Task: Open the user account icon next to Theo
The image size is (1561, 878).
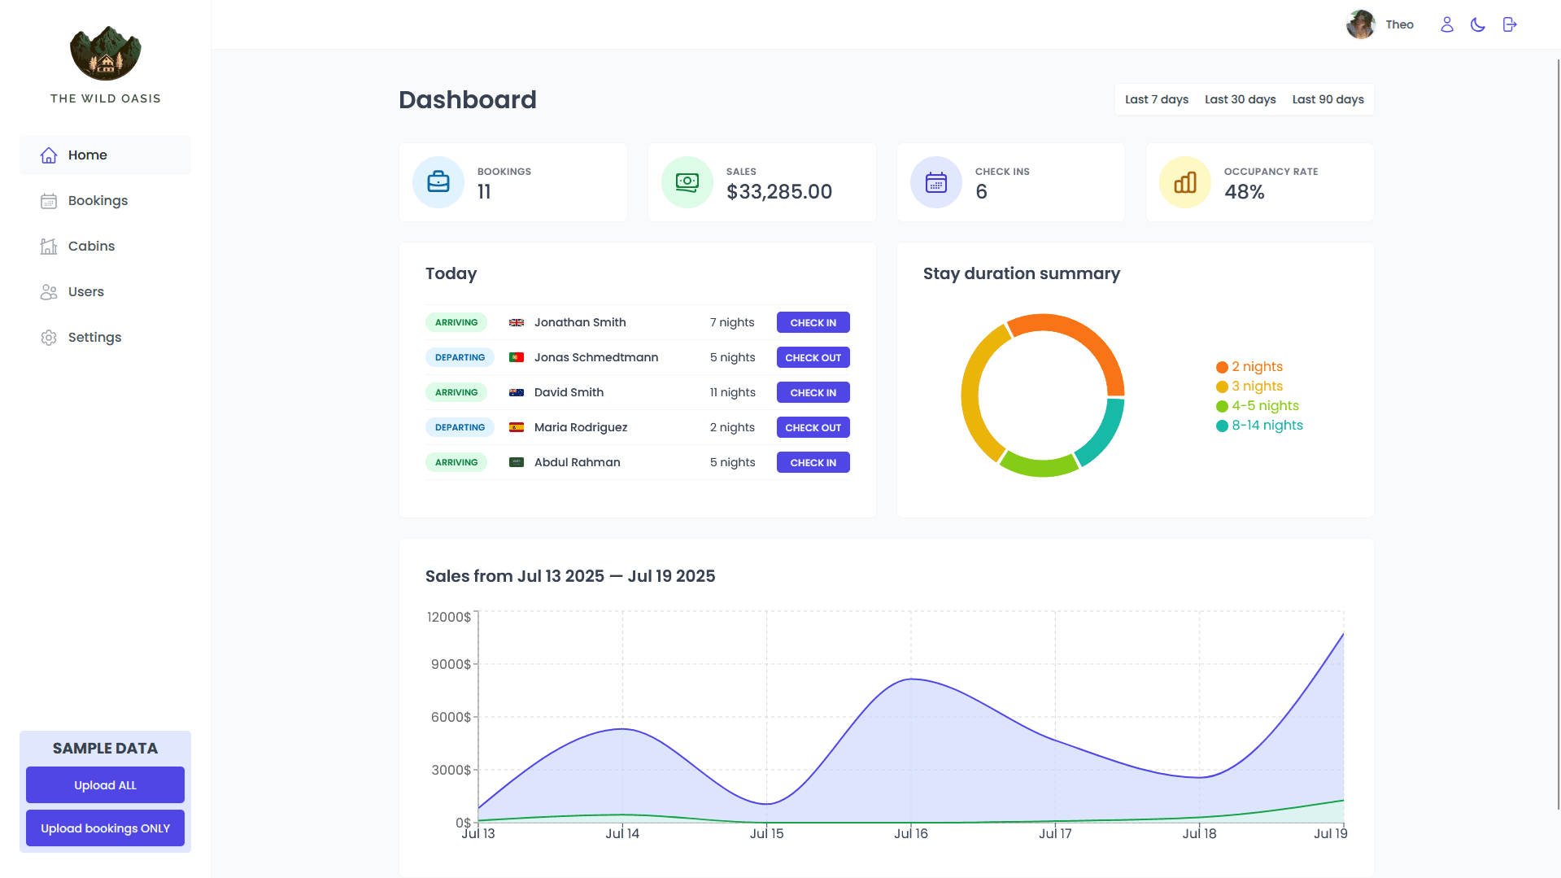Action: [x=1446, y=24]
